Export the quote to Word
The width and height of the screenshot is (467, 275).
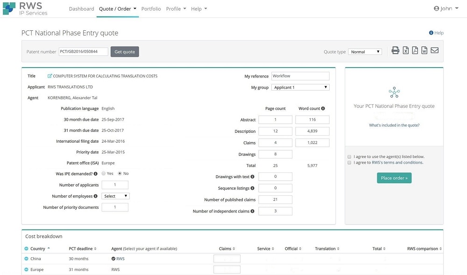[424, 51]
